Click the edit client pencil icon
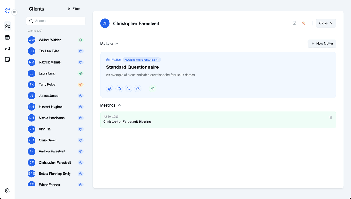 click(x=295, y=23)
